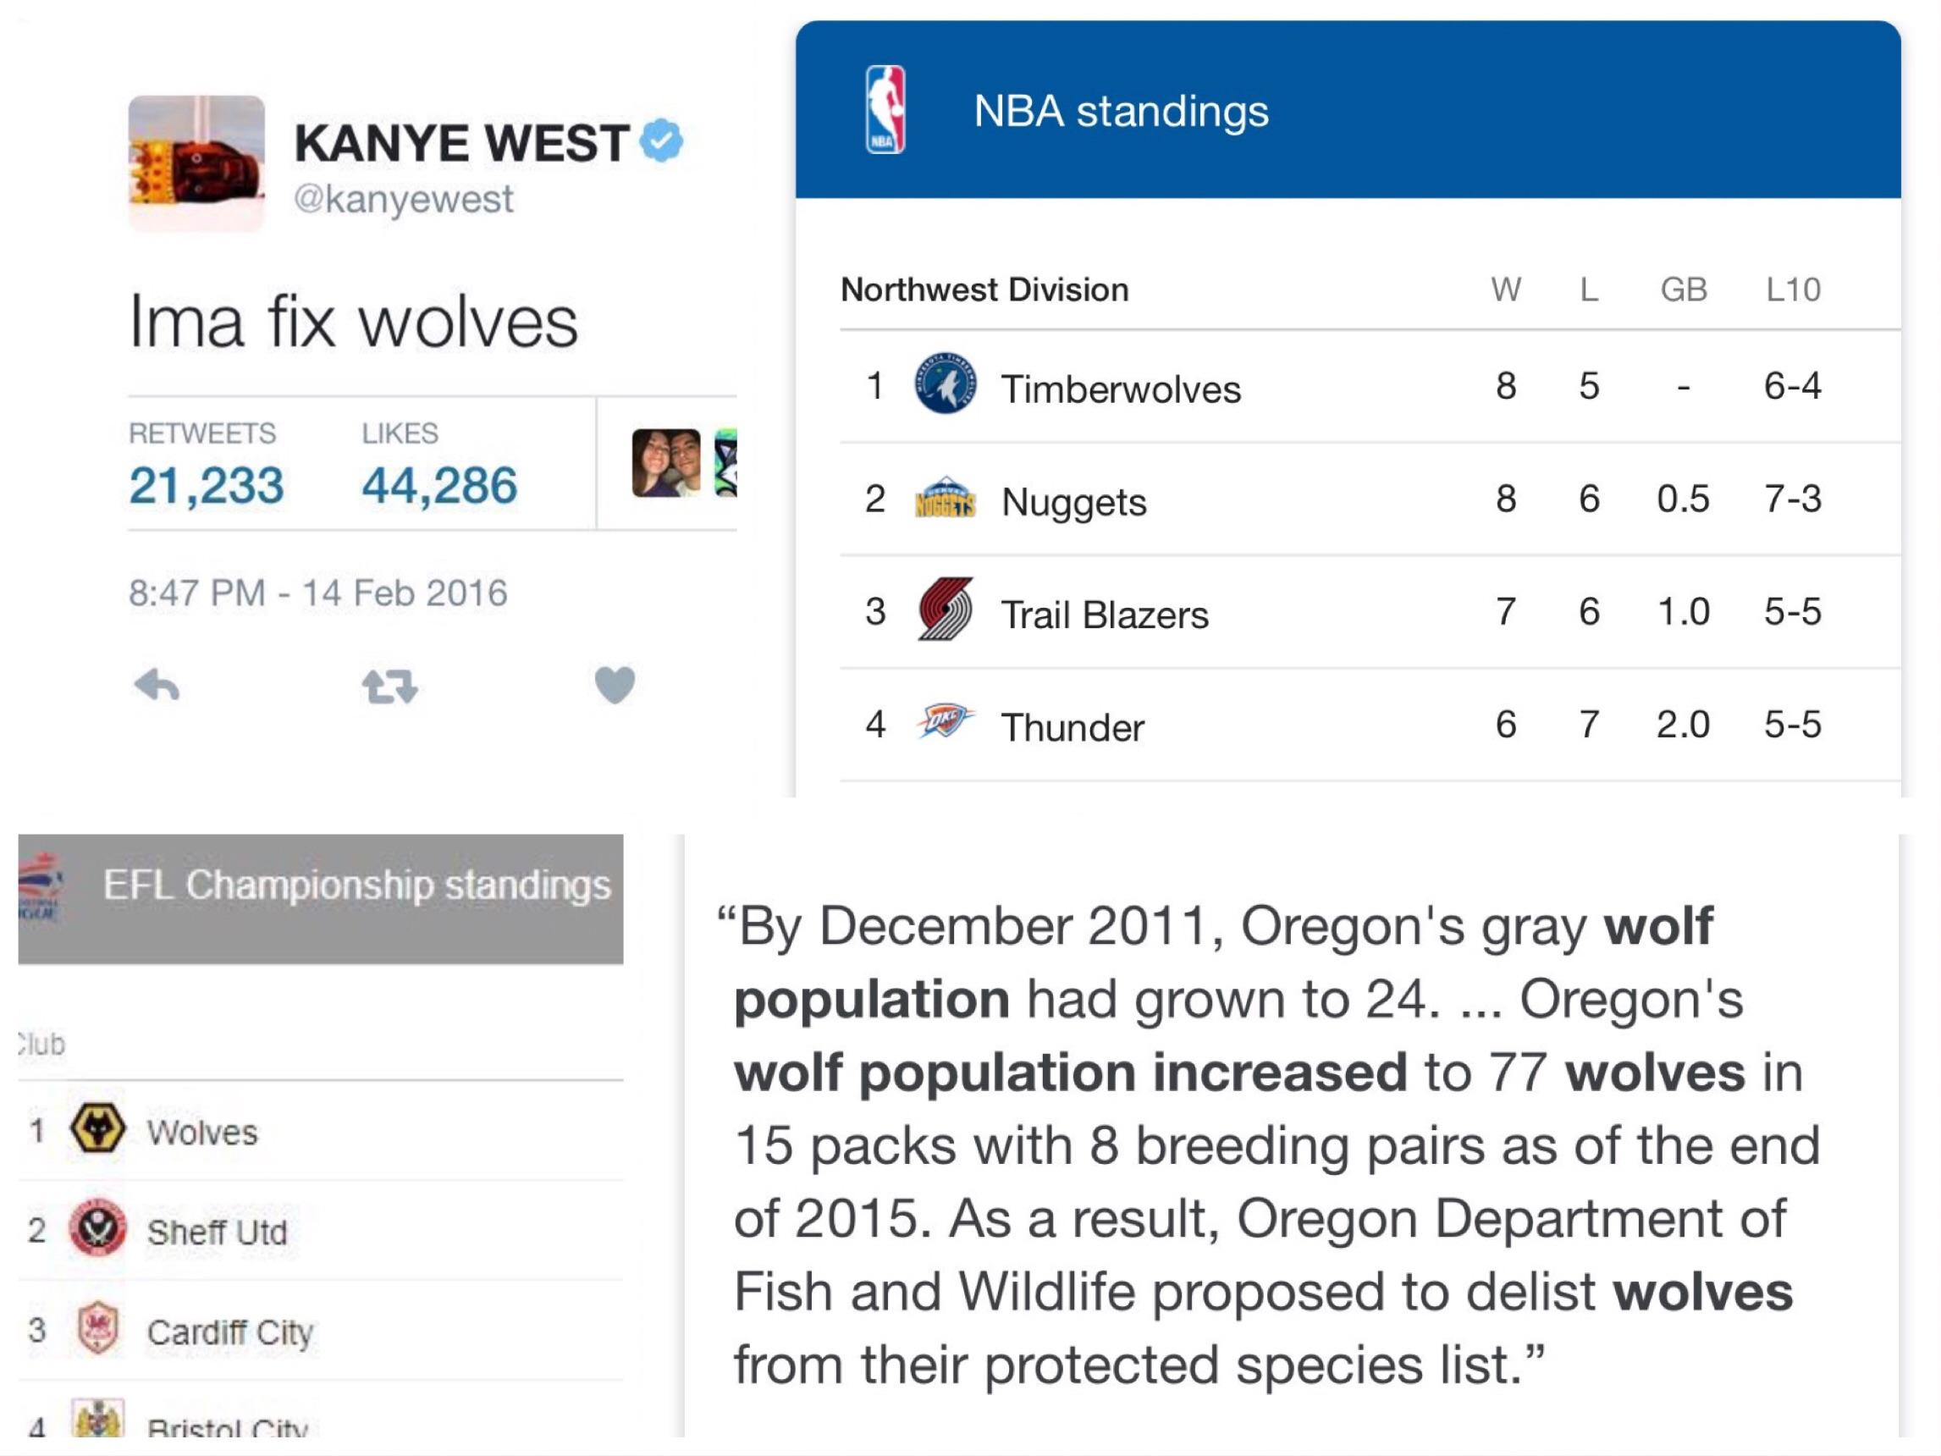The width and height of the screenshot is (1941, 1456).
Task: Click the Cardiff City club crest
Action: pos(96,1329)
